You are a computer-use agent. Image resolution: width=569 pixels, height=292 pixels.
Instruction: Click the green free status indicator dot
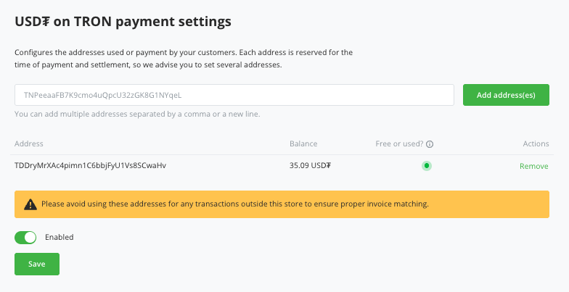coord(427,165)
